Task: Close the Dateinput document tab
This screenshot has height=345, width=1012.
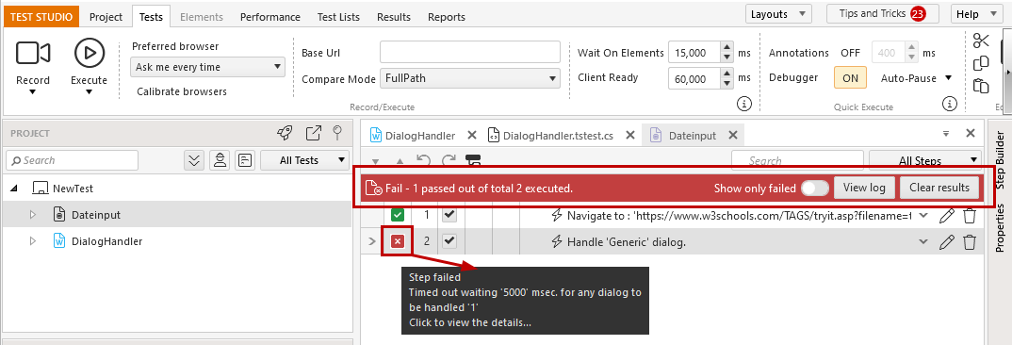Action: 732,135
